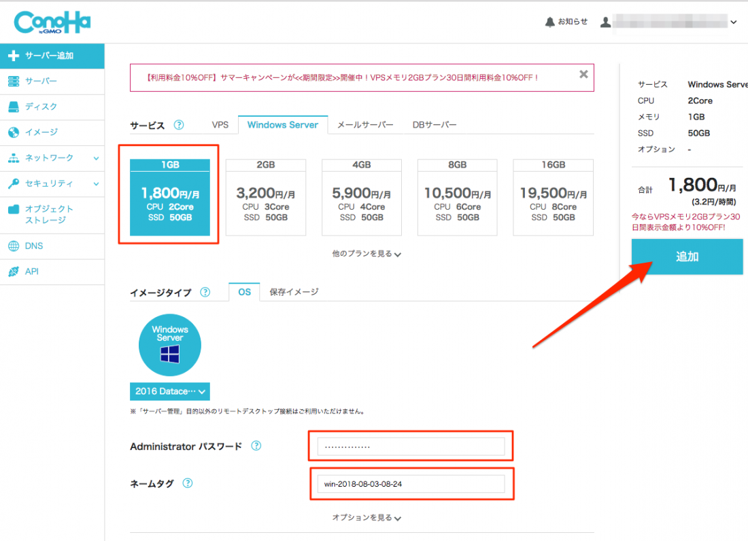Click the ConoHa logo

coord(52,22)
